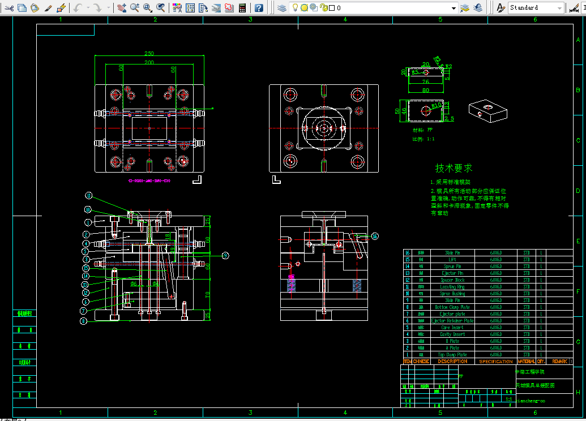
Task: Expand the Redo history dropdown arrow
Action: point(108,7)
